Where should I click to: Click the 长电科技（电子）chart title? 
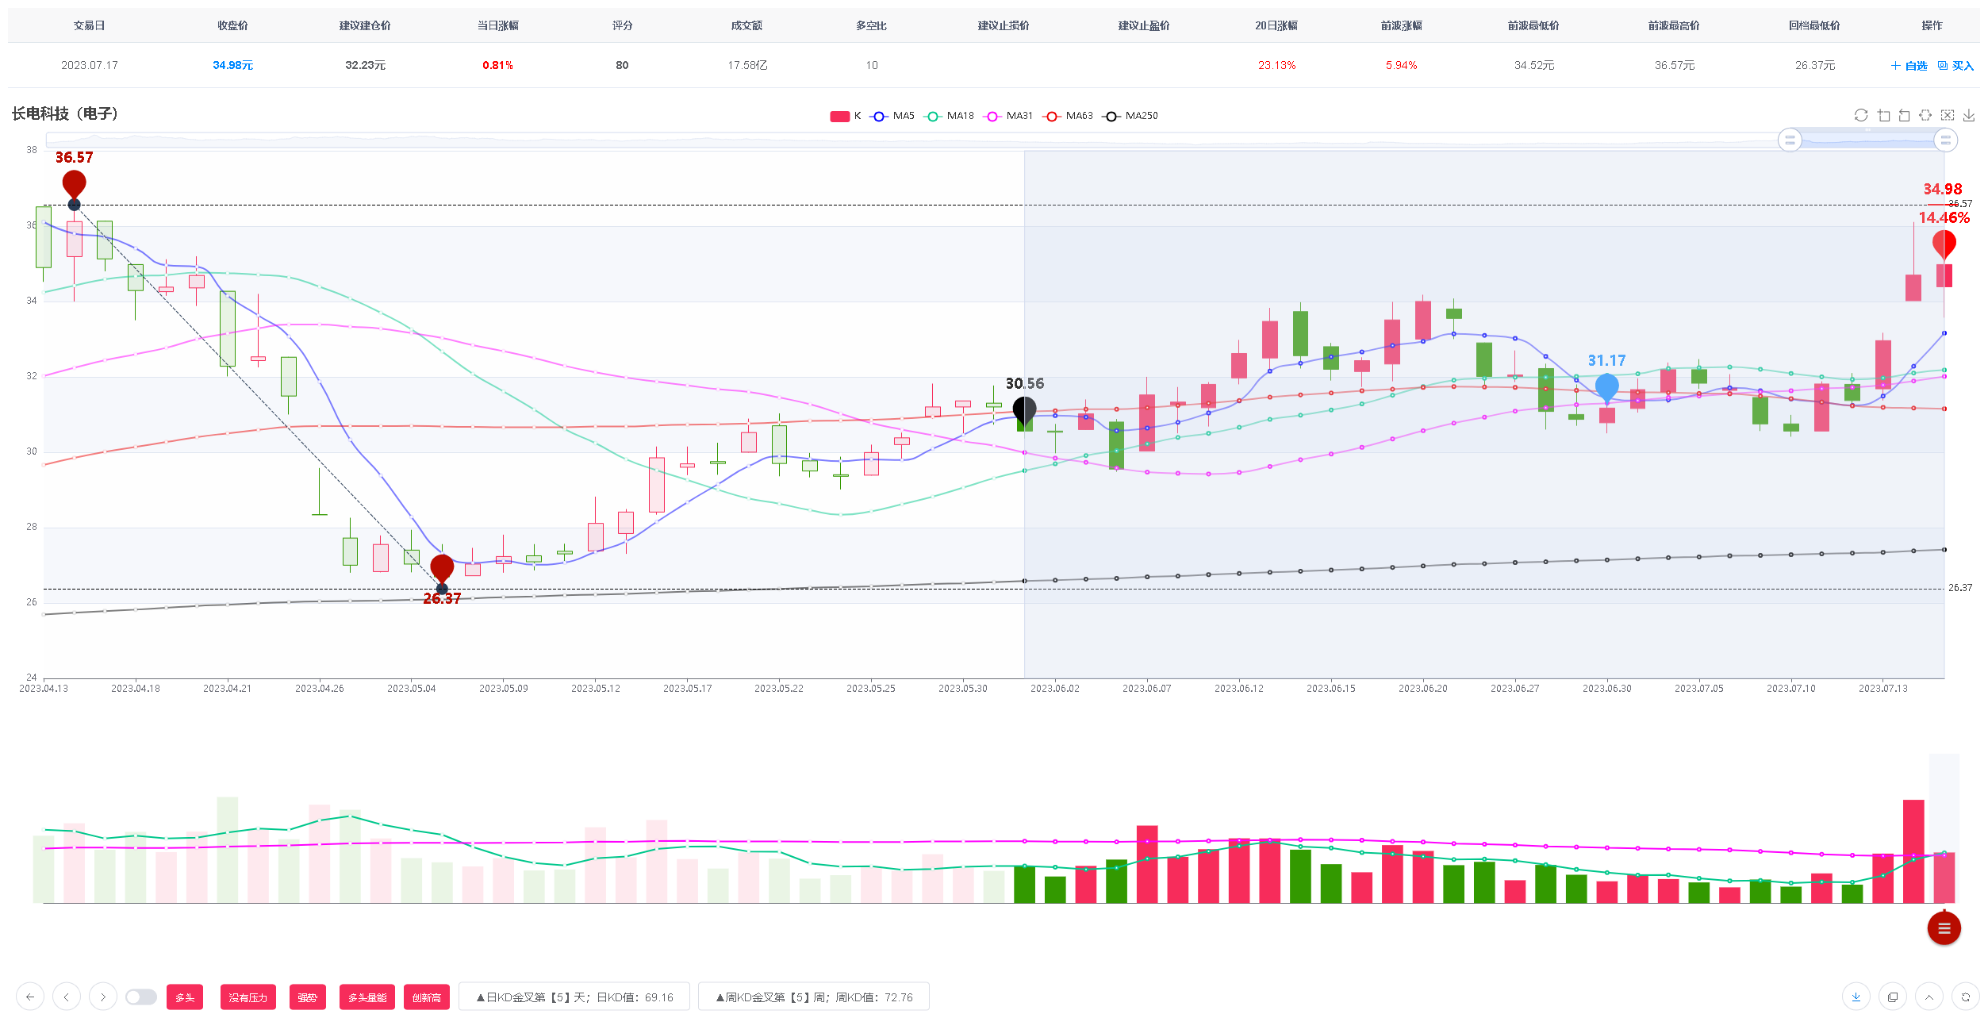[x=65, y=113]
